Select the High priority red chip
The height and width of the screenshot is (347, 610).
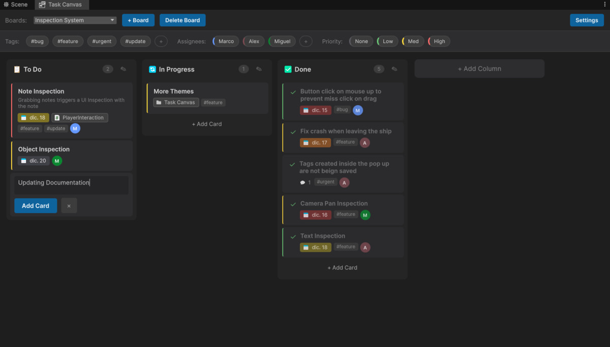pos(438,41)
